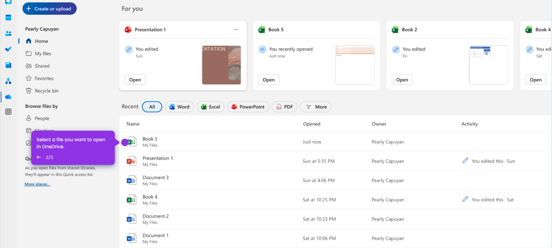
Task: Filter recent files by Excel
Action: click(x=210, y=107)
